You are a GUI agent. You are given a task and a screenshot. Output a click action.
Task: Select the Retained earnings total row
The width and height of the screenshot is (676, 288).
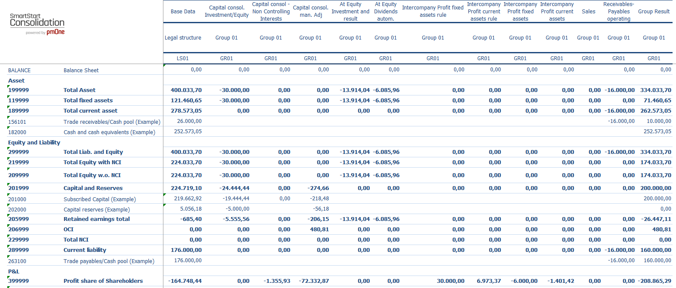[x=97, y=219]
